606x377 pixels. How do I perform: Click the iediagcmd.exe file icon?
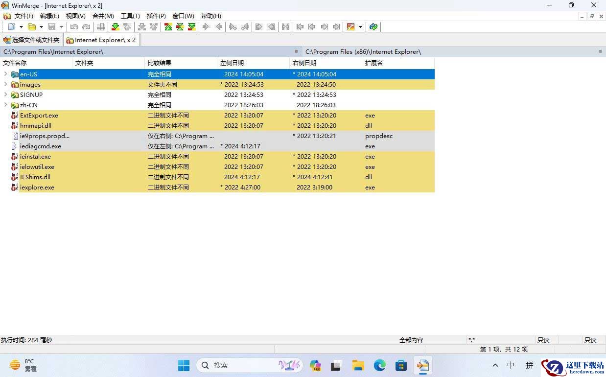point(15,146)
